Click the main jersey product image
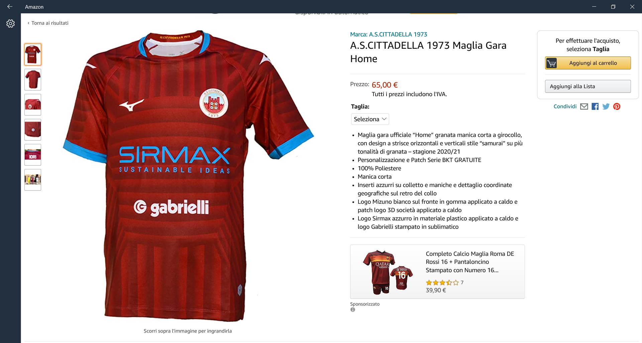642x343 pixels. [x=188, y=176]
